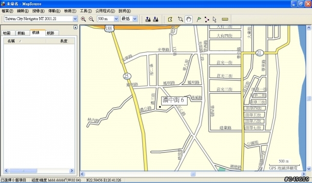Click the 田単五街 street label
Image resolution: width=312 pixels, height=183 pixels.
click(253, 115)
